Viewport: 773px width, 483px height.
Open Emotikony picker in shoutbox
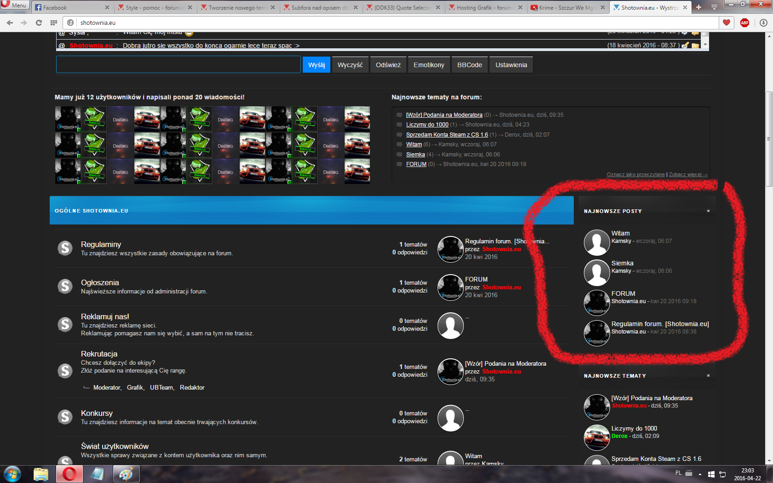428,65
